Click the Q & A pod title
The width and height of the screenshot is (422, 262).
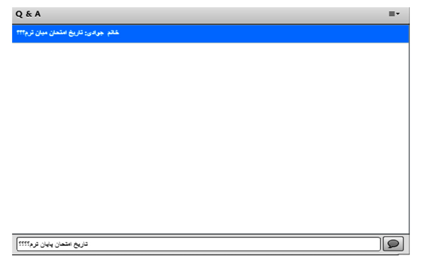tap(28, 14)
